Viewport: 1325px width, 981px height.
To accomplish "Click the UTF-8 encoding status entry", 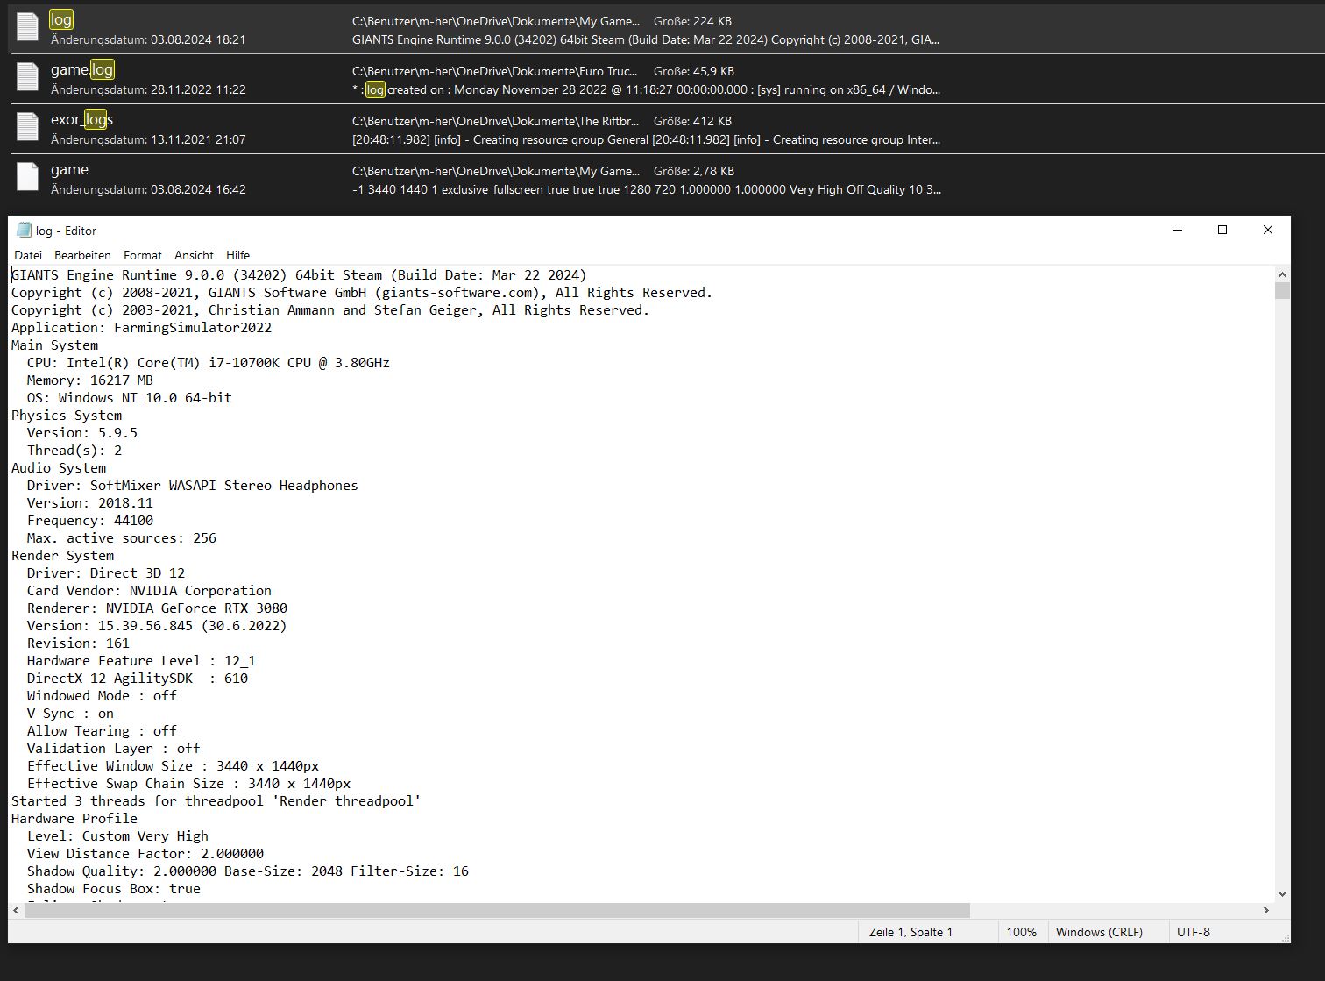I will pos(1193,932).
